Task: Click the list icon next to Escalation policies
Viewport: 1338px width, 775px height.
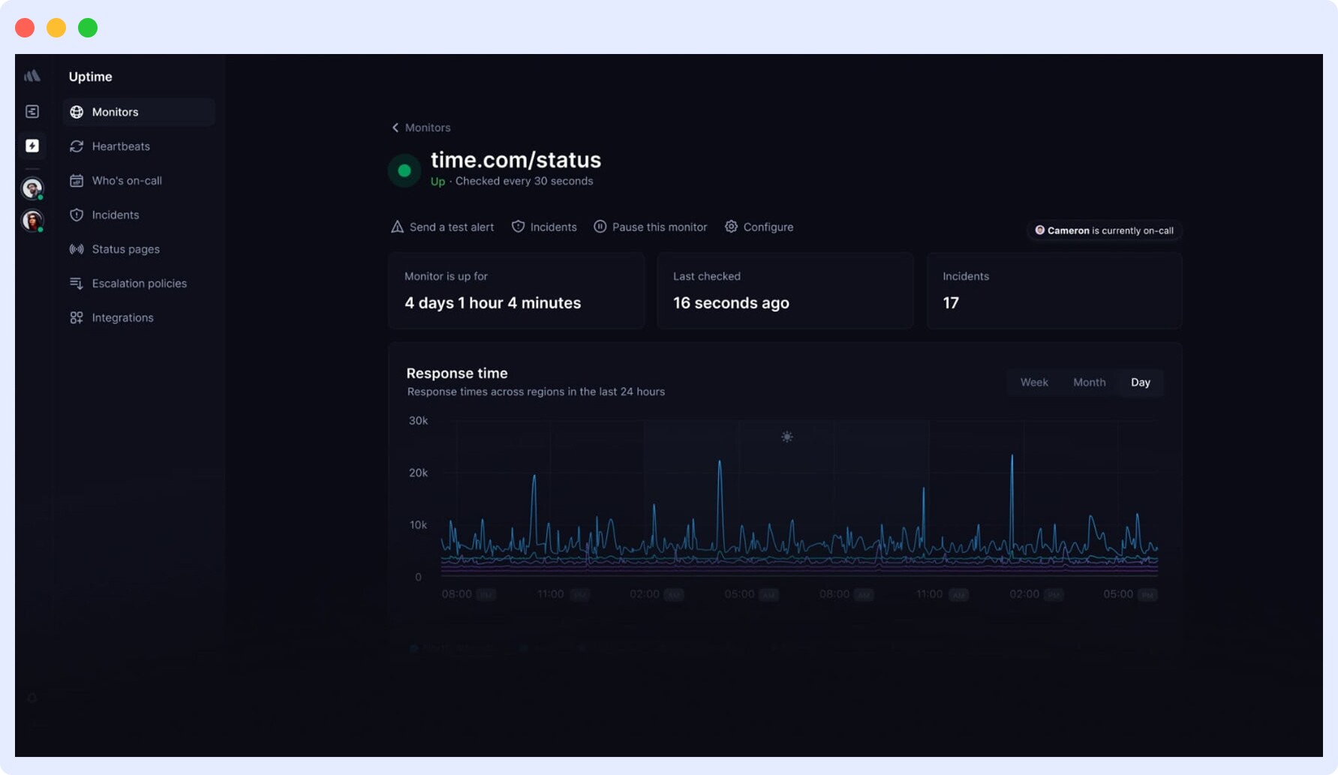Action: click(77, 284)
